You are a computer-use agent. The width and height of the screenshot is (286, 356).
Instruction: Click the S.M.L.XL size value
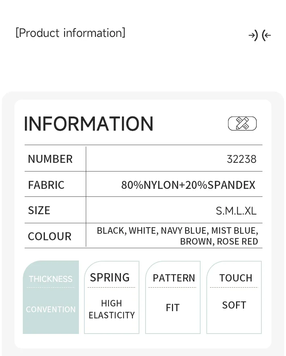(236, 211)
